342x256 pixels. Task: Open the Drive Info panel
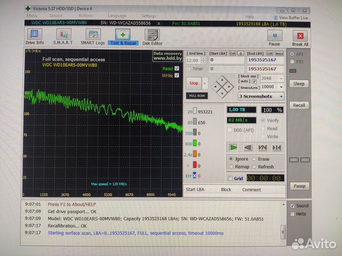click(x=34, y=37)
